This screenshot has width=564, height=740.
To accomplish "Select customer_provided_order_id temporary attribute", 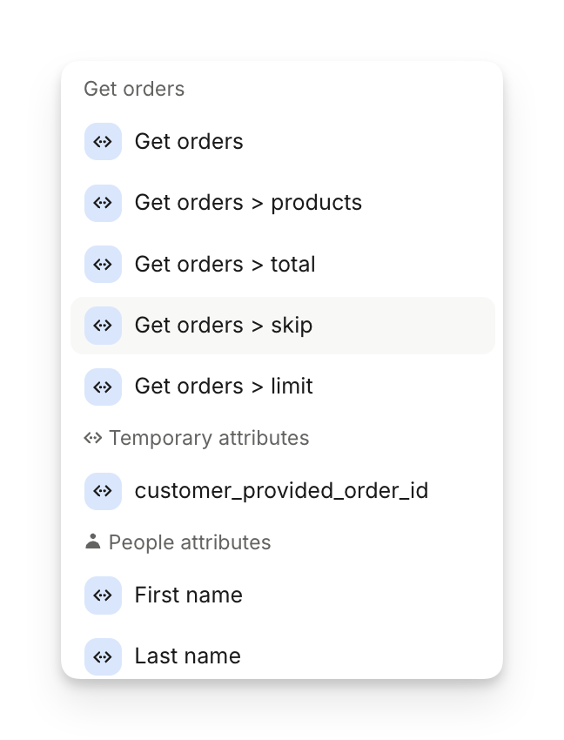I will (281, 491).
